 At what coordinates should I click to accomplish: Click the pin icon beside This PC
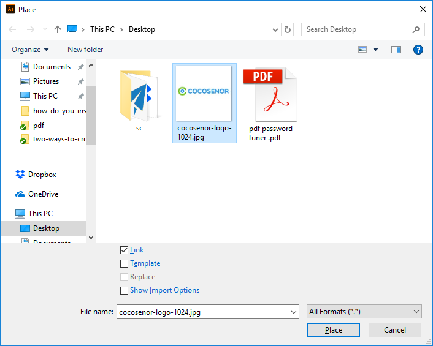[80, 96]
